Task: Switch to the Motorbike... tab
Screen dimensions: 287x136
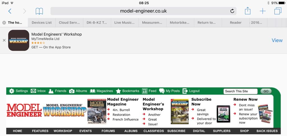Action: pos(180,23)
